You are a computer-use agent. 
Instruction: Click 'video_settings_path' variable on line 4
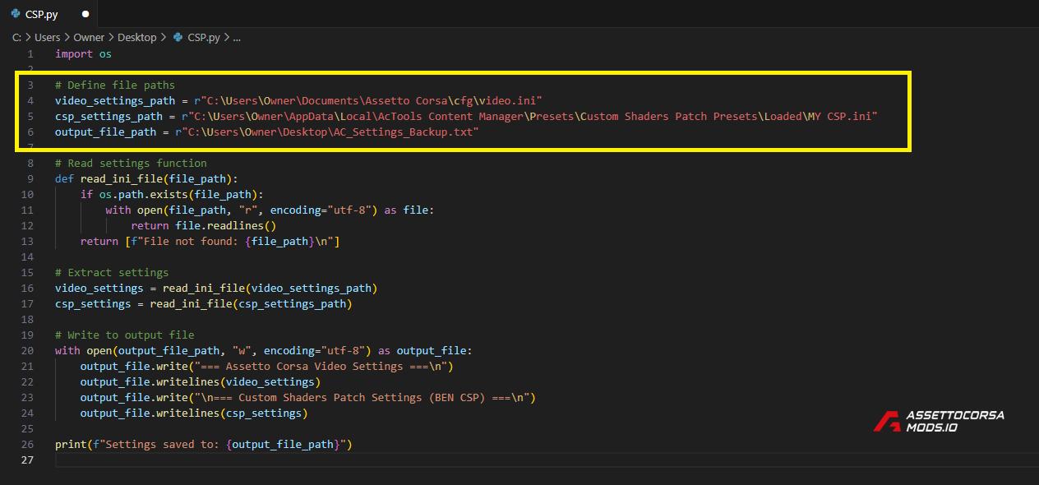[x=115, y=100]
